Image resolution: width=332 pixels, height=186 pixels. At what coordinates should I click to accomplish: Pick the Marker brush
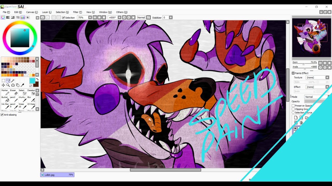5,92
